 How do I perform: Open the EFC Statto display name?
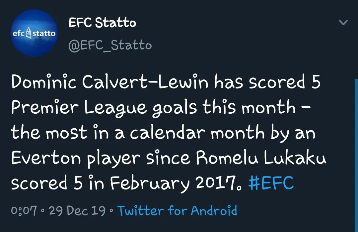pos(102,23)
